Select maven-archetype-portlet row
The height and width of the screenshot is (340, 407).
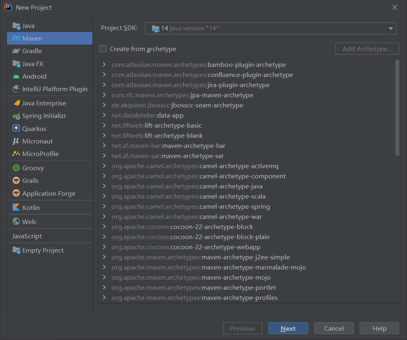(247, 287)
